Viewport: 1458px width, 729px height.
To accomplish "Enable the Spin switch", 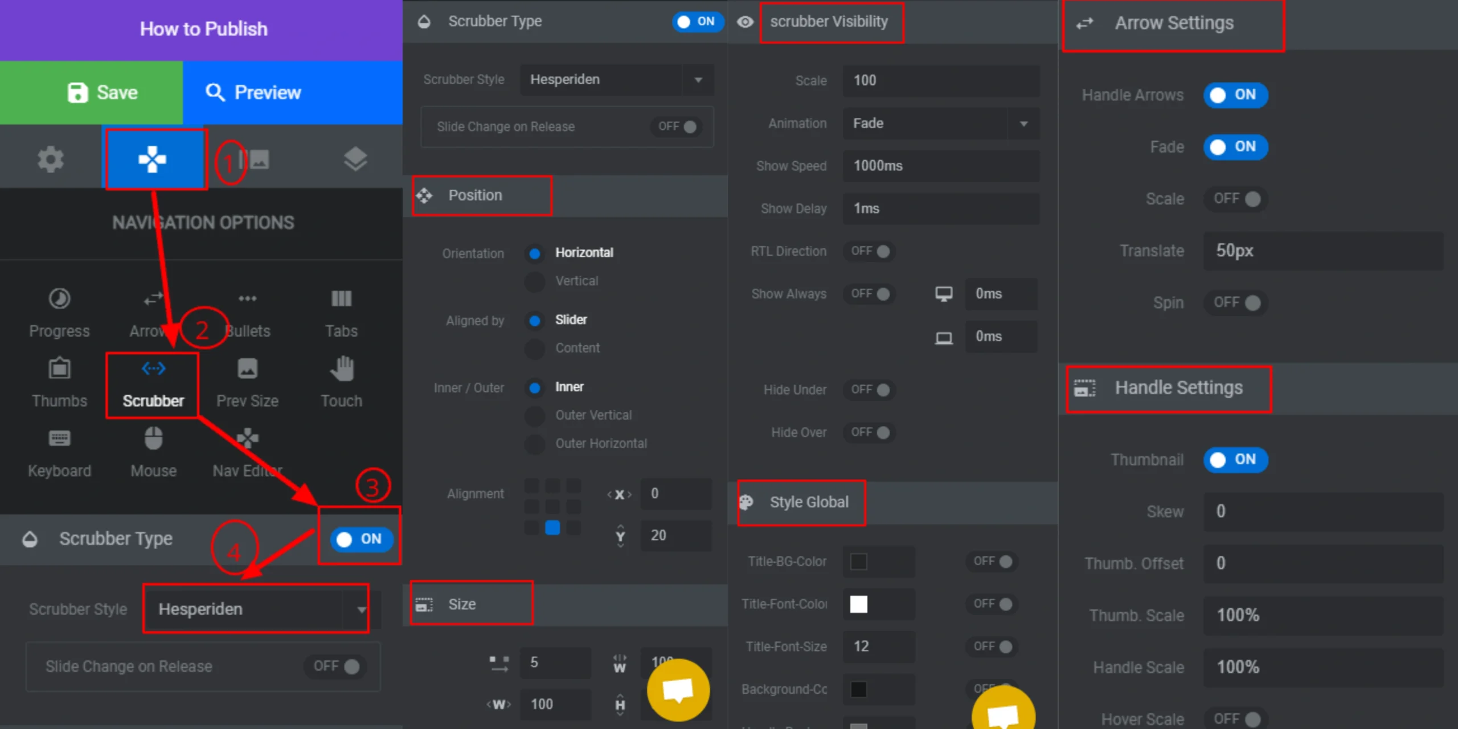I will (1235, 302).
